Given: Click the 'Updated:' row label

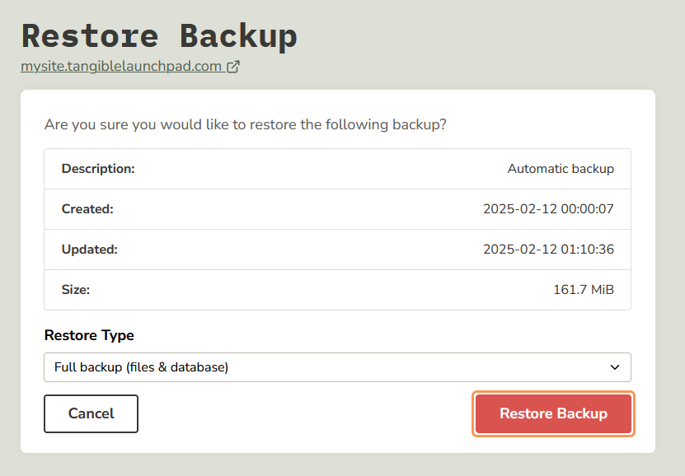Looking at the screenshot, I should 89,250.
